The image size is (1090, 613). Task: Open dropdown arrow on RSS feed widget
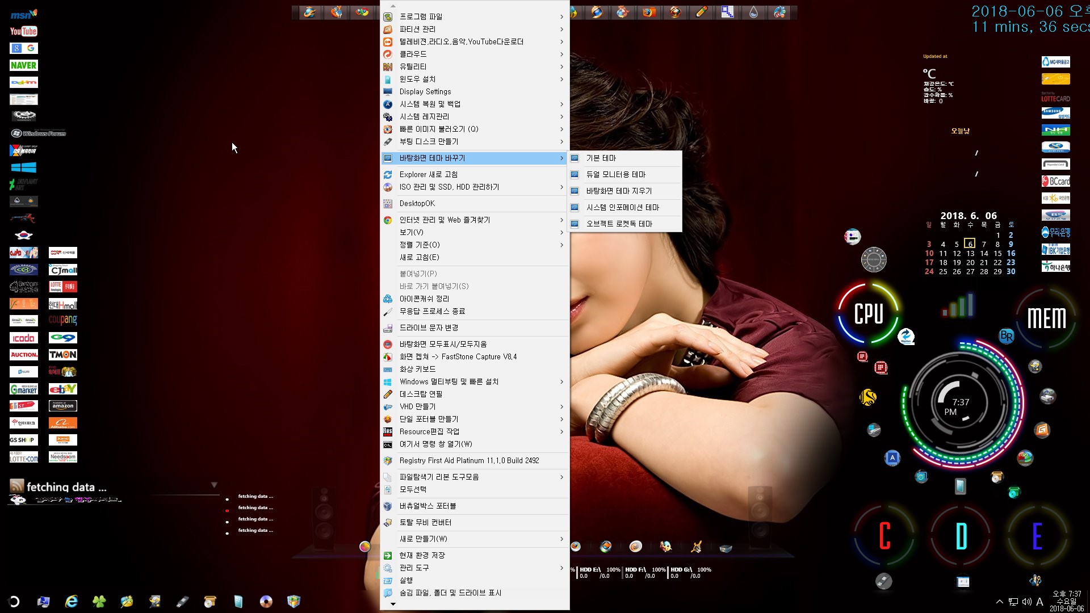tap(214, 485)
